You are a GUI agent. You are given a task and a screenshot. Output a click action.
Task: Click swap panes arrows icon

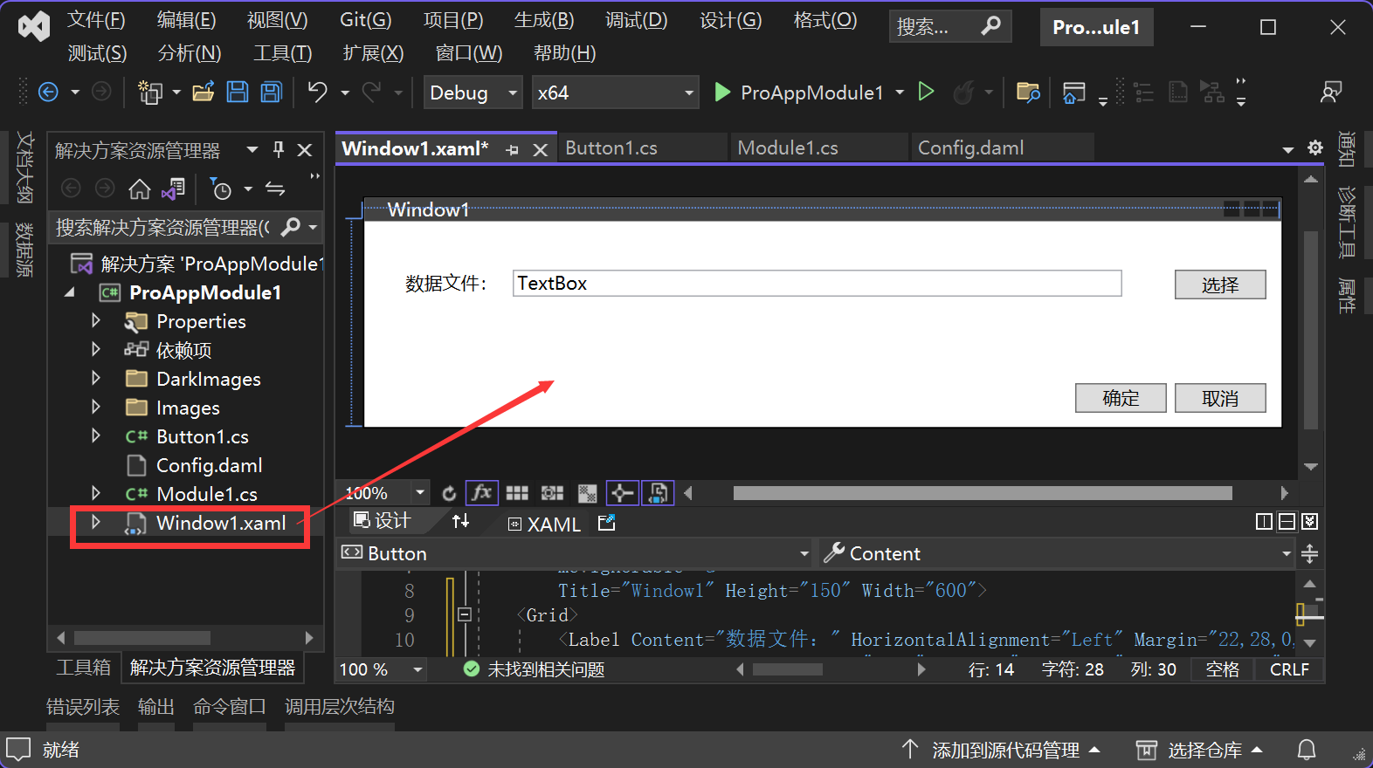click(x=461, y=521)
